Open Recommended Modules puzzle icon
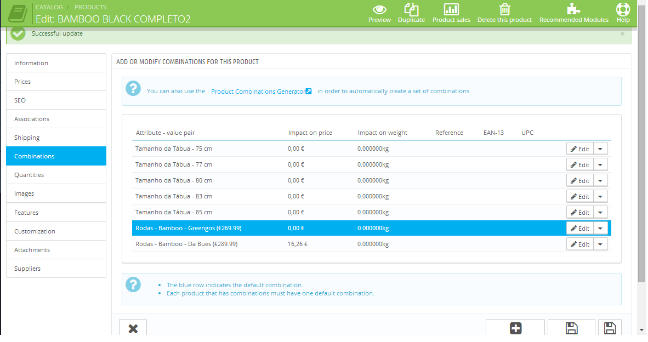This screenshot has width=648, height=342. tap(573, 9)
